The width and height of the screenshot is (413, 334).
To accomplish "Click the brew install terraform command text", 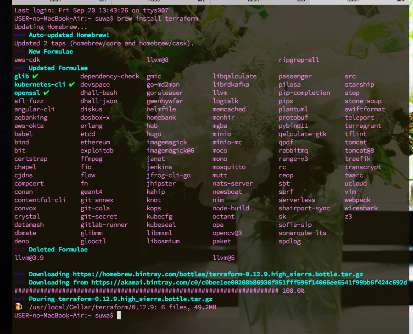I will [157, 19].
